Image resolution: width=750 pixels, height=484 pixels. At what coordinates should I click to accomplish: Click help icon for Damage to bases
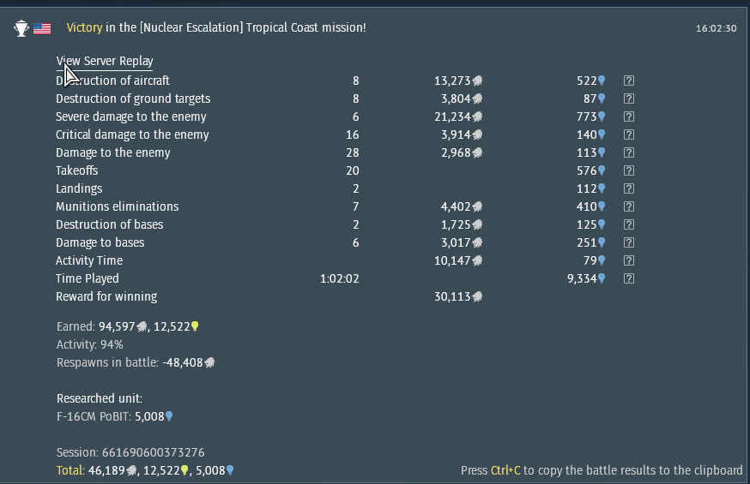click(629, 242)
